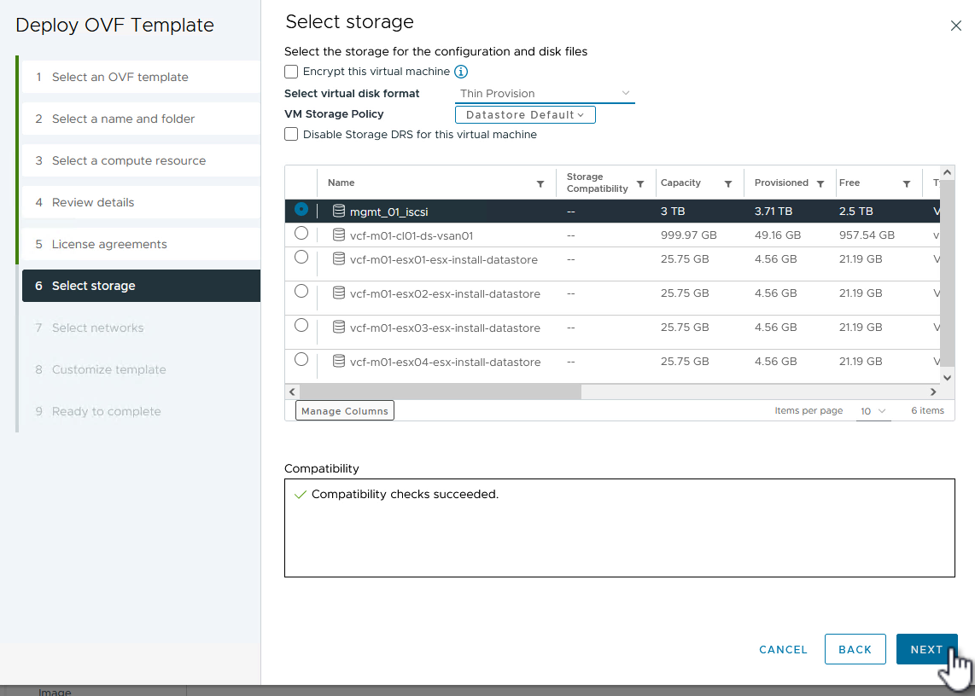The width and height of the screenshot is (975, 696).
Task: Return to Select a compute resource step
Action: (128, 160)
